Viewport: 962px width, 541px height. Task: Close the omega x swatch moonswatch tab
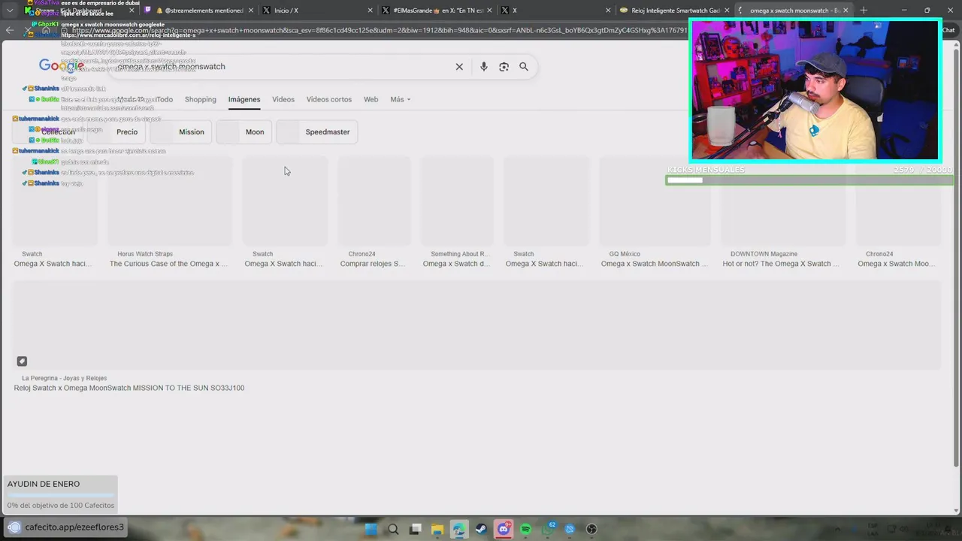click(846, 11)
